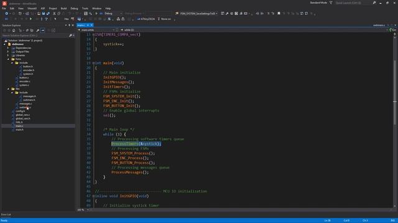Open the 'None on' tool selection
Viewport: 398px width, 223px height.
[x=164, y=19]
